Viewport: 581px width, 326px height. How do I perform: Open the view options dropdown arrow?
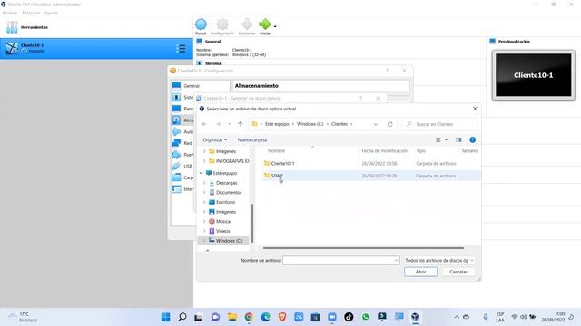tap(446, 140)
